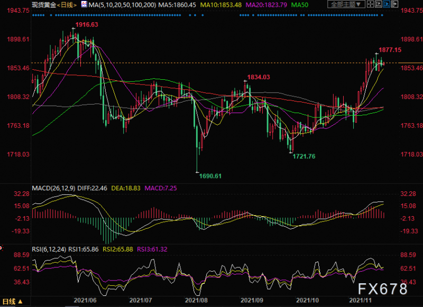Click the 1898.61 left price axis label
423x307 pixels.
point(18,39)
